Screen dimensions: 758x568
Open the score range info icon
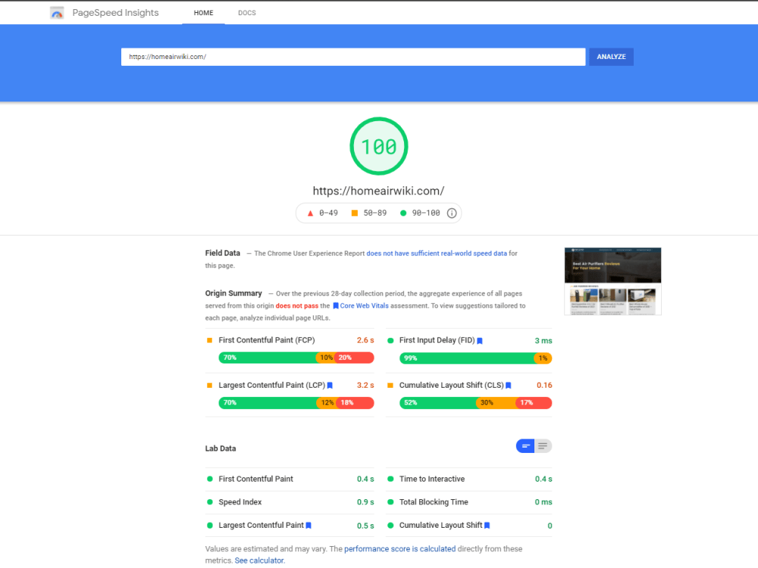pyautogui.click(x=452, y=213)
